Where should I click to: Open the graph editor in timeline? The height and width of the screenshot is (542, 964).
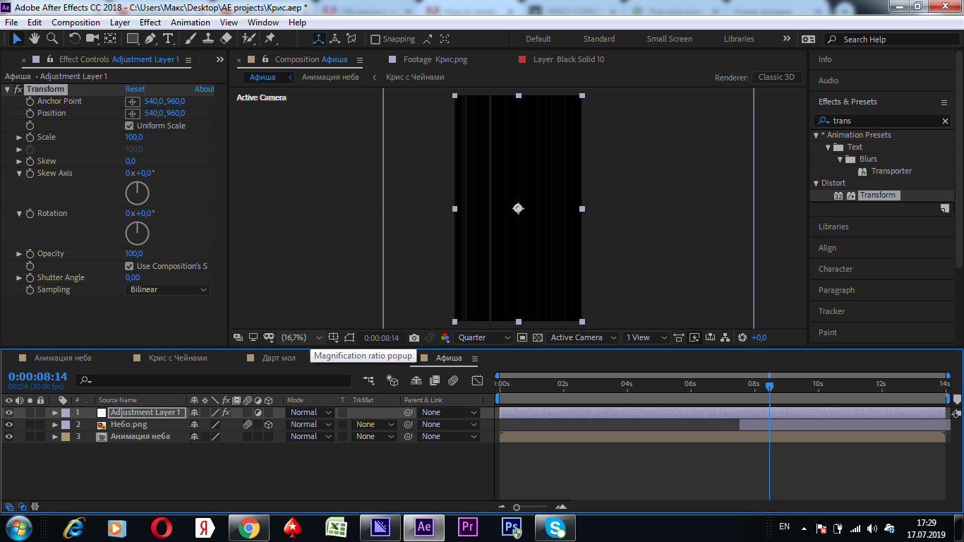pyautogui.click(x=477, y=380)
